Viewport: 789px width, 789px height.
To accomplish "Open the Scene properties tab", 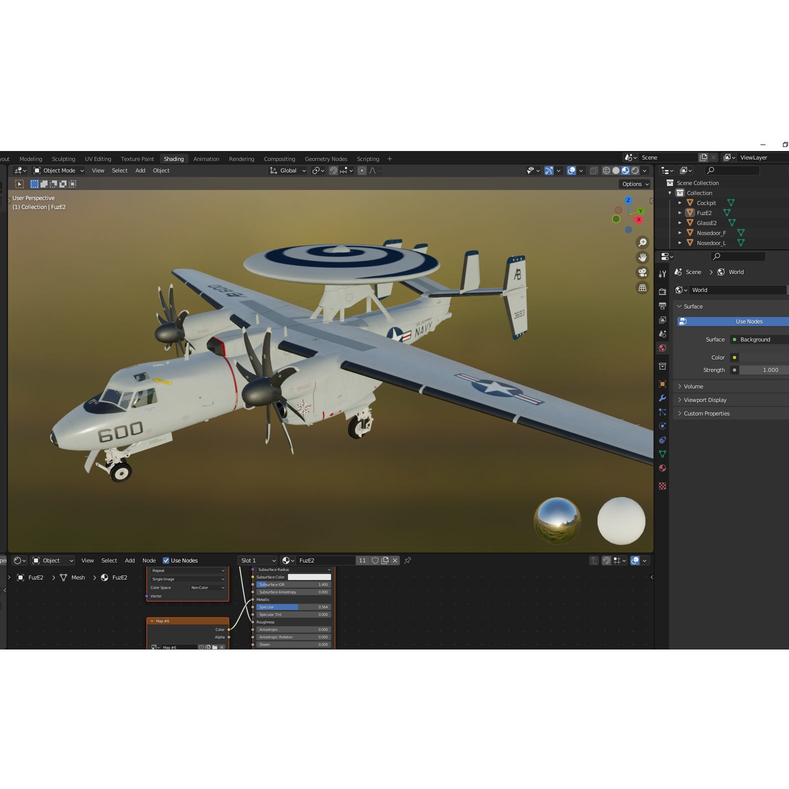I will [x=662, y=333].
